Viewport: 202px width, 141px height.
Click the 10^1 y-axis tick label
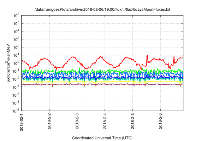point(16,55)
